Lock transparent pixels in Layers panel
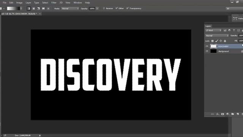This screenshot has height=137, width=243. pos(213,41)
